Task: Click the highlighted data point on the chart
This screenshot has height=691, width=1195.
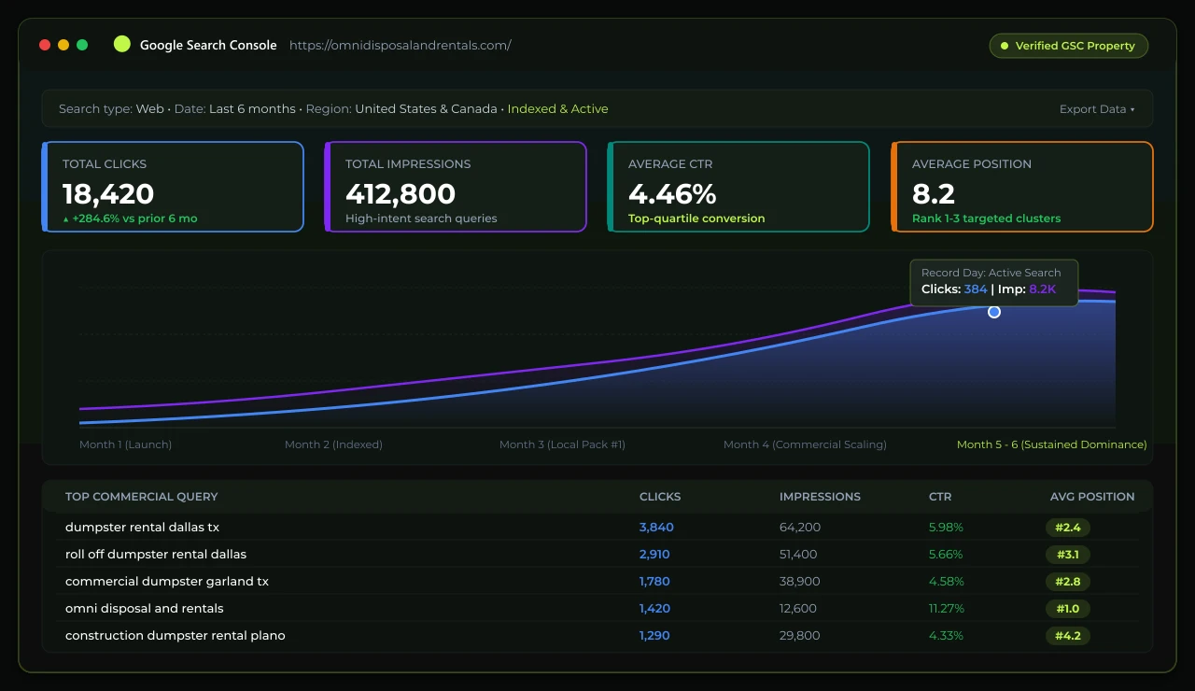Action: (994, 312)
